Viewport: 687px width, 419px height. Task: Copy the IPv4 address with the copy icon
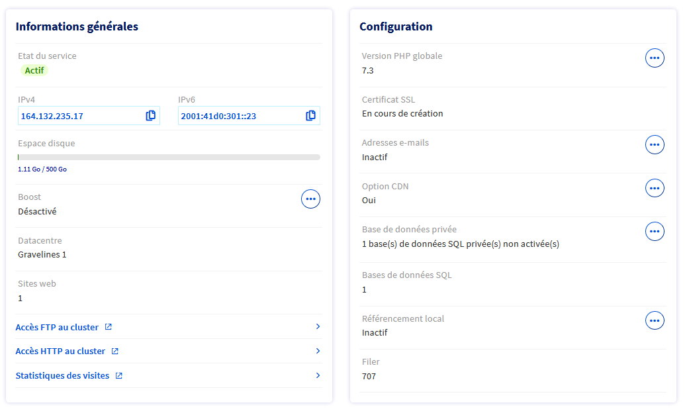[x=151, y=116]
